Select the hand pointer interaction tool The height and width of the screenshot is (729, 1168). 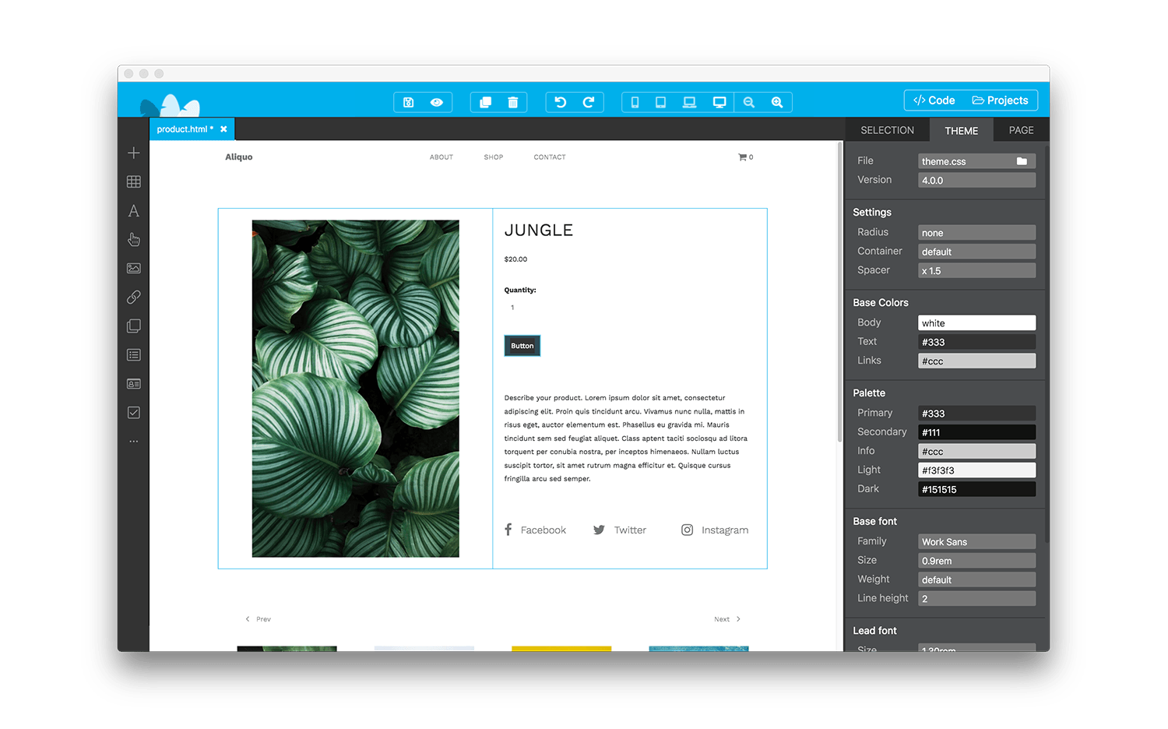click(134, 239)
